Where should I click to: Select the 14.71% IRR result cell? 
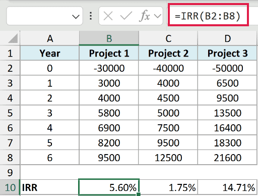click(228, 187)
